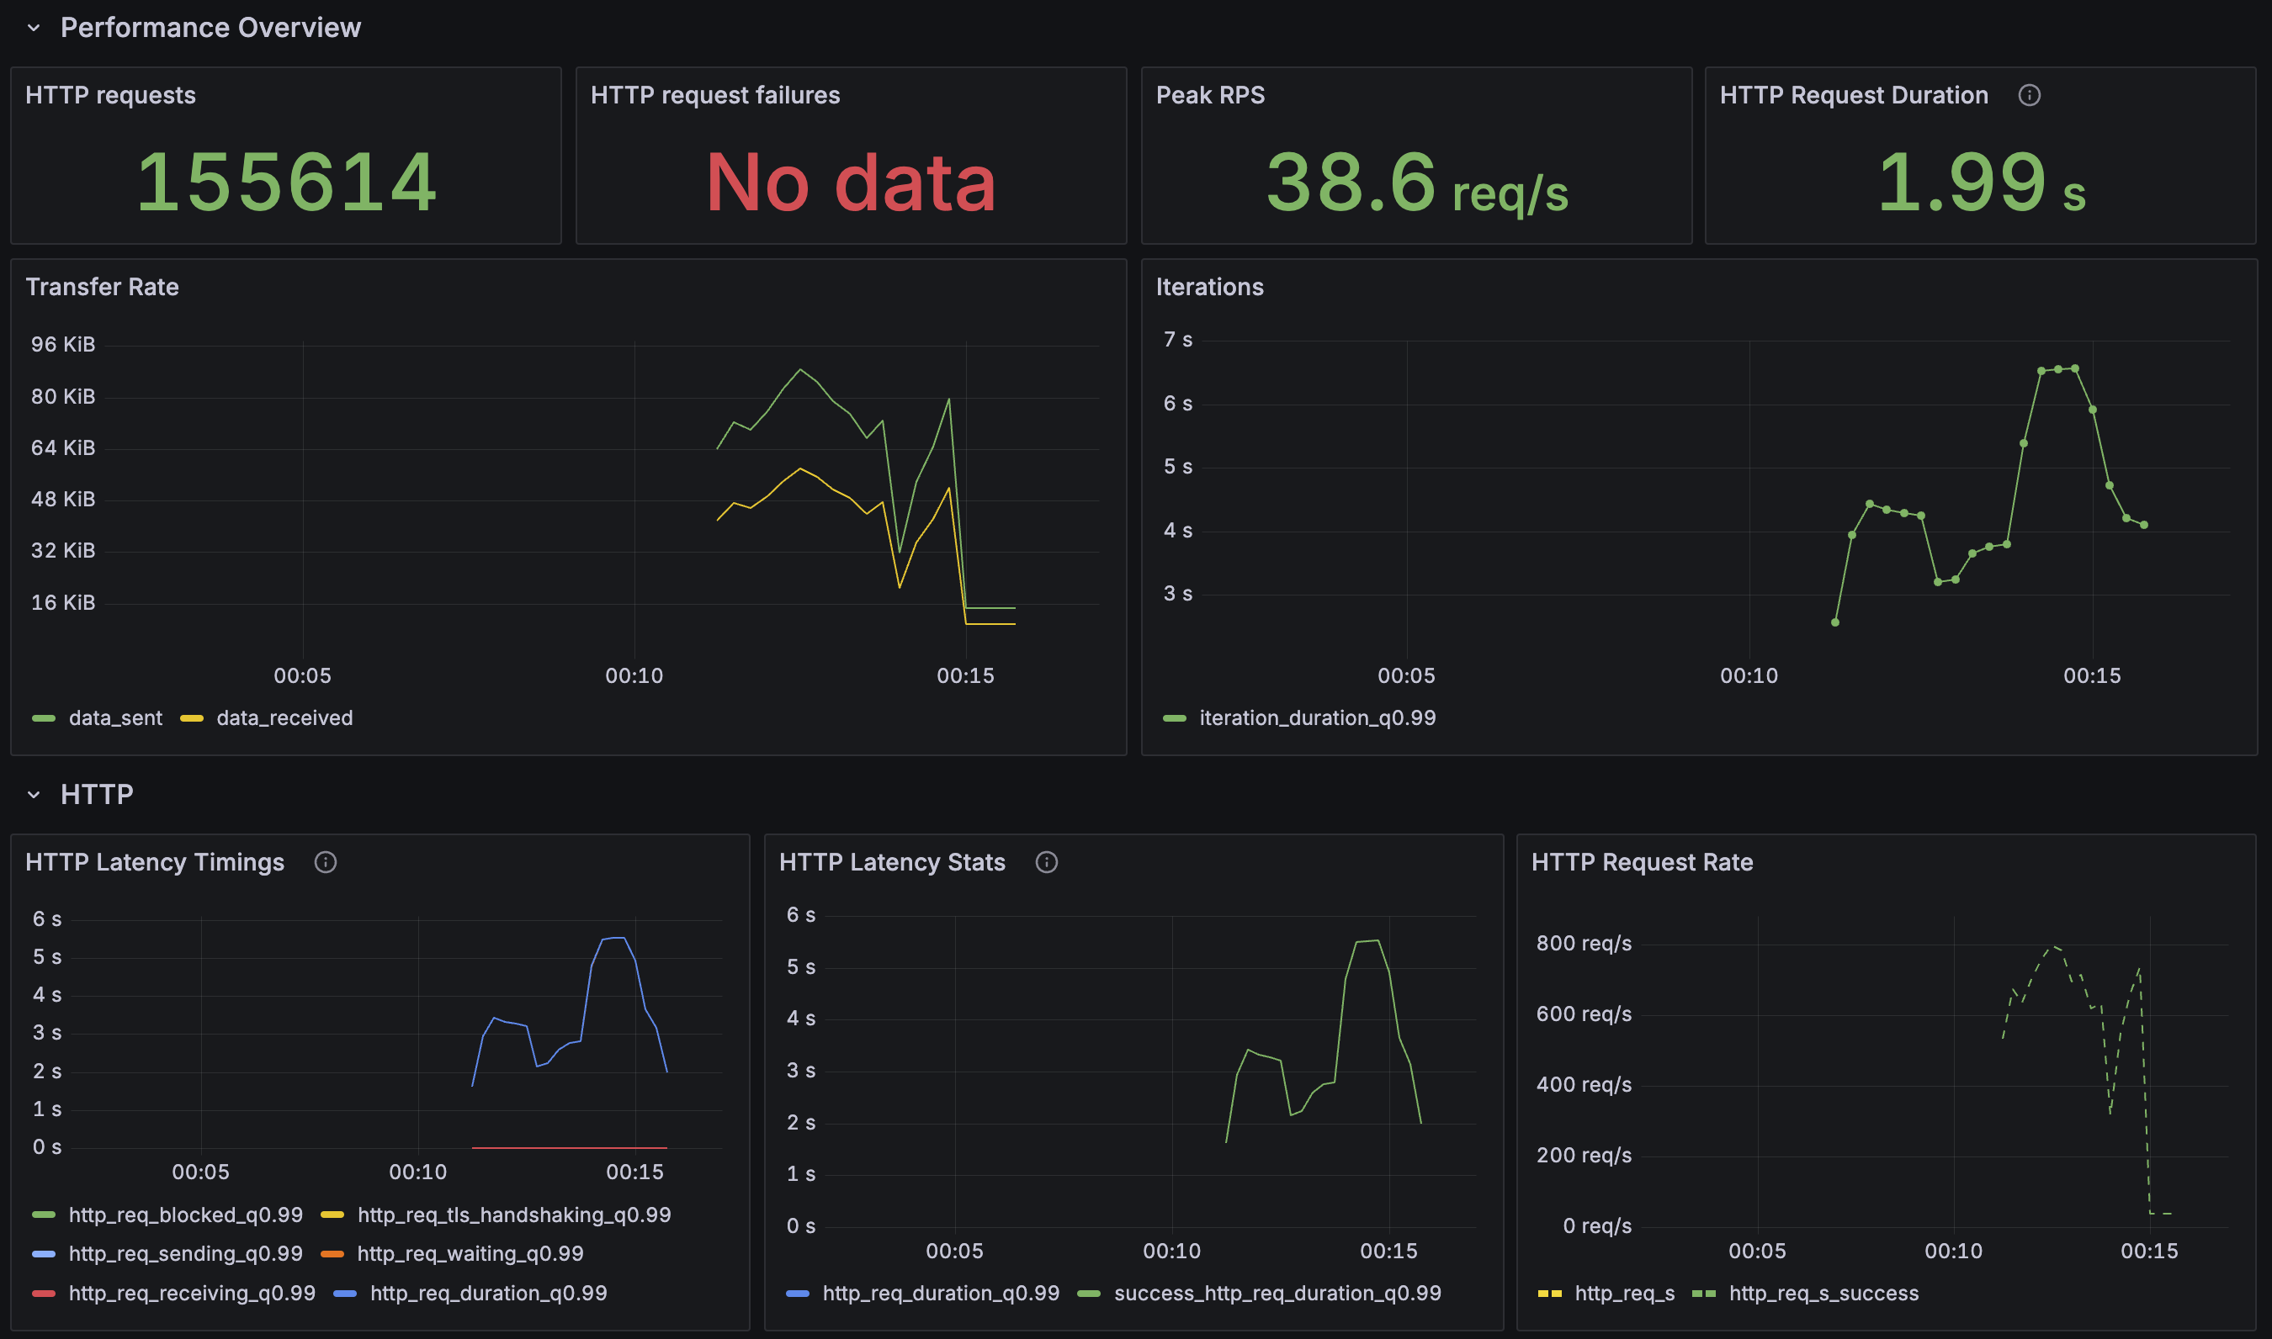Viewport: 2272px width, 1339px height.
Task: Click info icon next to HTTP Latency Timings
Action: click(325, 863)
